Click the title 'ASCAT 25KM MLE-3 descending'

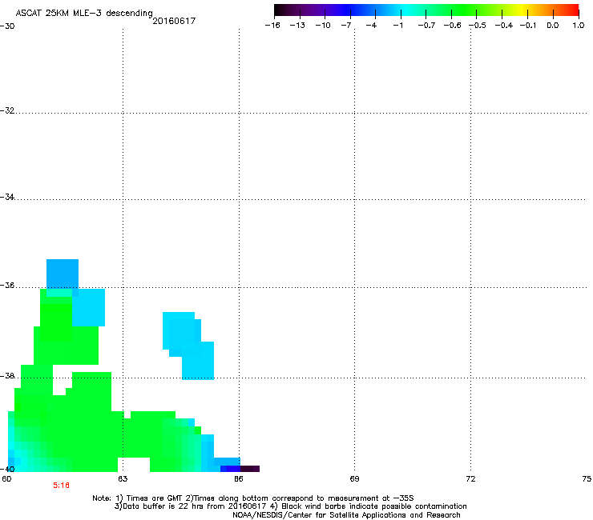point(84,13)
